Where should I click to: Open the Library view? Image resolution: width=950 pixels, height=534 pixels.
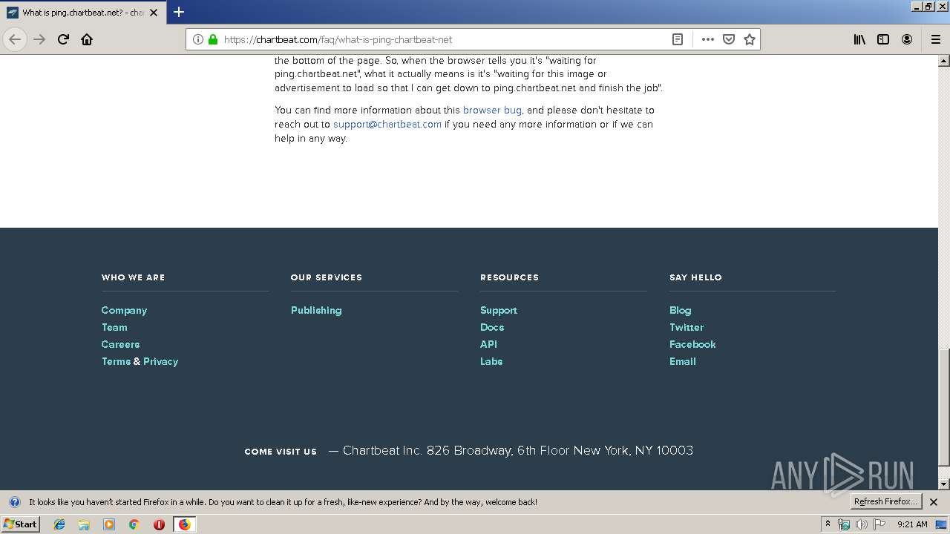coord(859,39)
